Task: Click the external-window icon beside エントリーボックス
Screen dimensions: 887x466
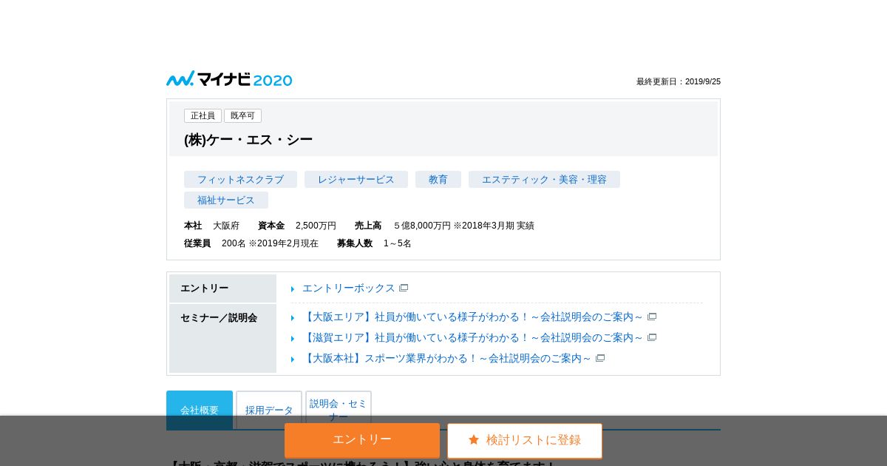Action: [x=404, y=288]
